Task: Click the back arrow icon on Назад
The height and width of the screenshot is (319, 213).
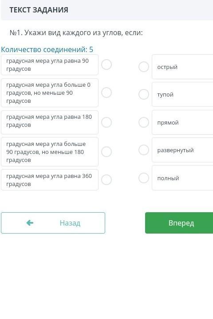Action: 30,223
